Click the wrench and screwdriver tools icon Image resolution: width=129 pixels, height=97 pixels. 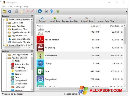(46, 11)
